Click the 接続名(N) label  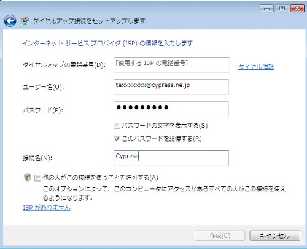pos(37,158)
